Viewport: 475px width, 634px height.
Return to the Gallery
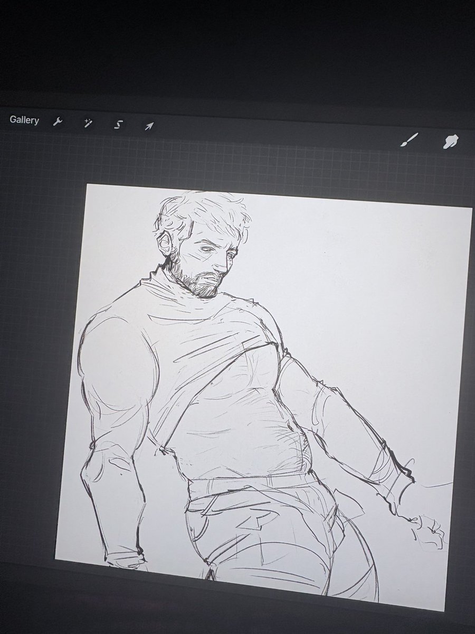(24, 120)
